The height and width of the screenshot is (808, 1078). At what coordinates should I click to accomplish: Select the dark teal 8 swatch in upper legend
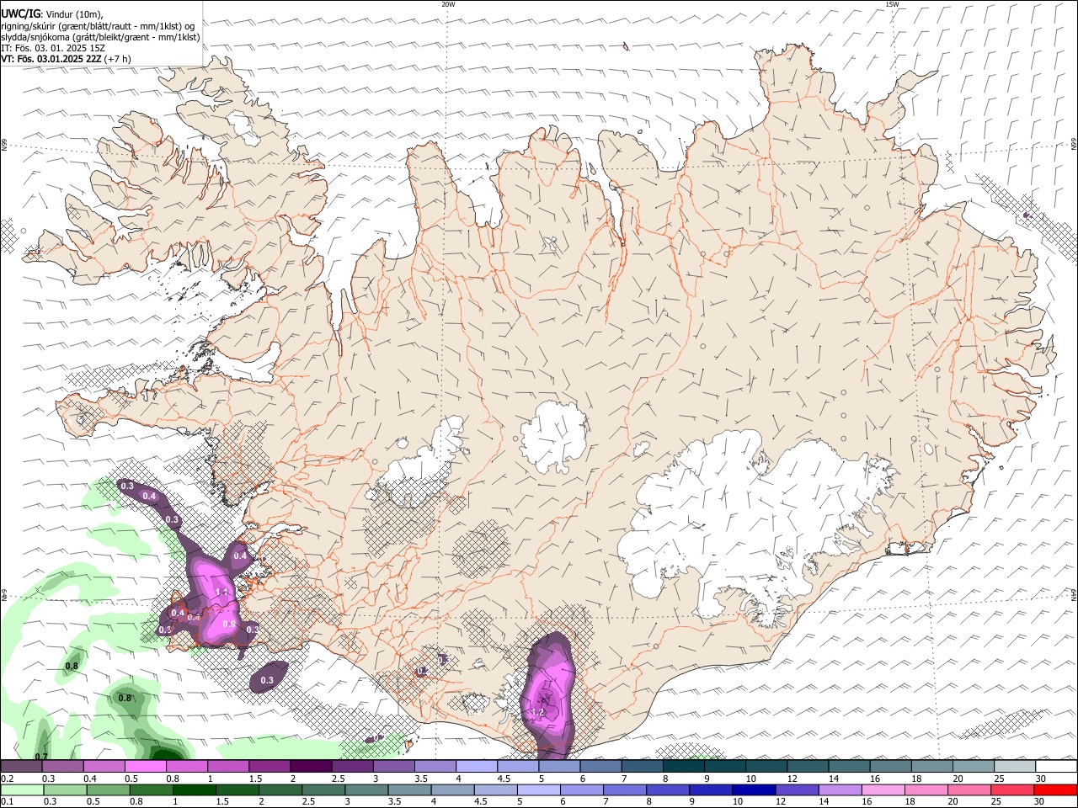tap(684, 766)
